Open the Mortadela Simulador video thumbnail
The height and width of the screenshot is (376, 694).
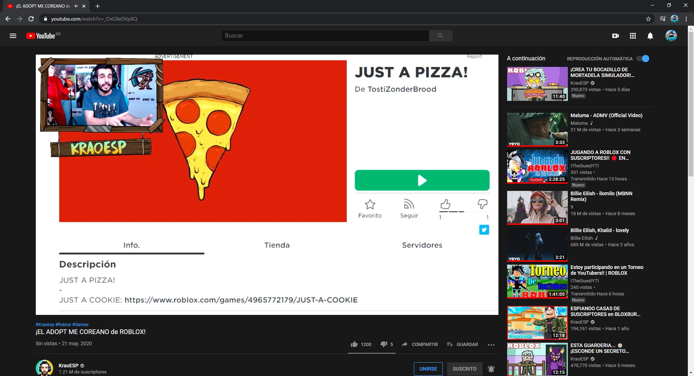(x=537, y=84)
